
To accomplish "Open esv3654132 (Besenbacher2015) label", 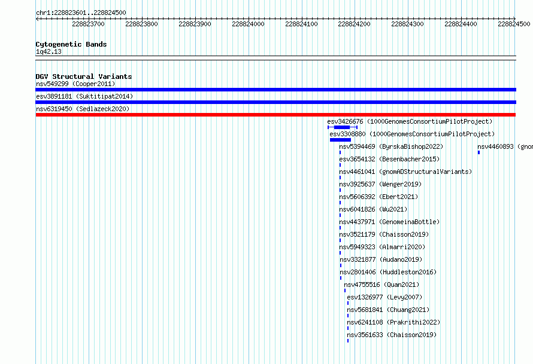I will click(x=389, y=159).
